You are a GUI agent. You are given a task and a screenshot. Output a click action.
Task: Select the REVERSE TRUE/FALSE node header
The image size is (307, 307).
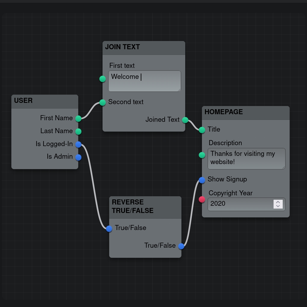pos(145,207)
